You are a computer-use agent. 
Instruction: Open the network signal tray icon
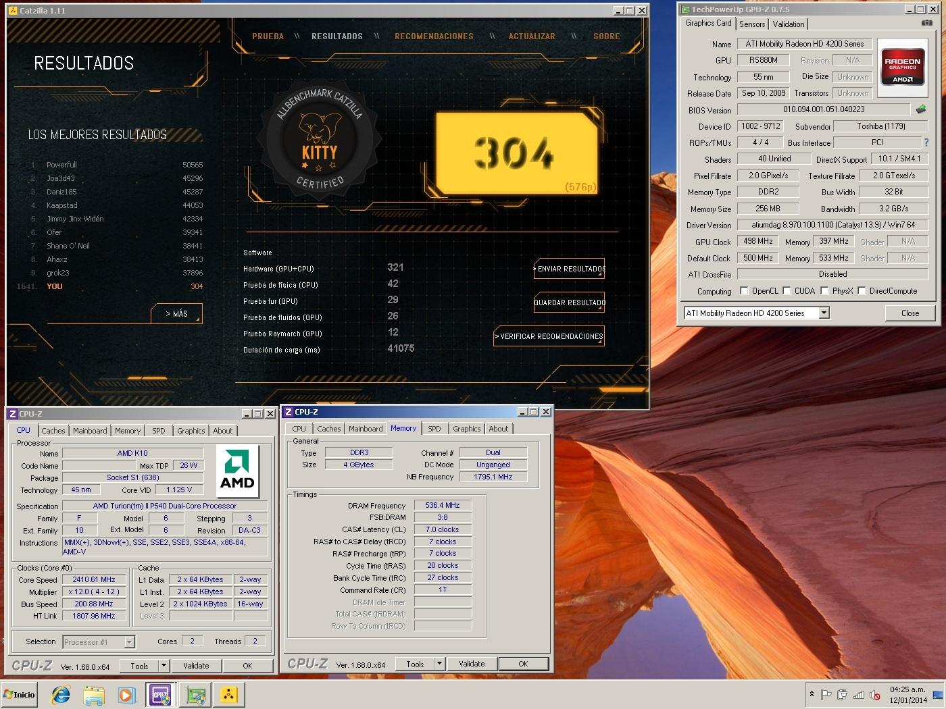858,694
